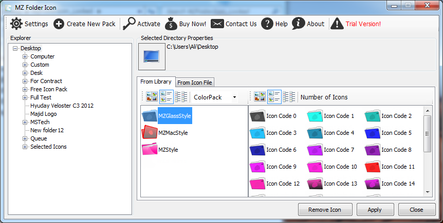Choose the Icon Code 6 navy folder
Screen dimensions: 443x223
pyautogui.click(x=257, y=150)
